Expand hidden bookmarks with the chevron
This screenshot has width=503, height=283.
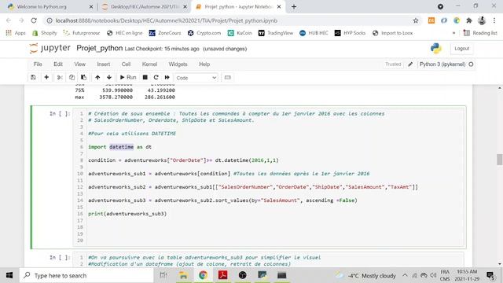click(453, 33)
